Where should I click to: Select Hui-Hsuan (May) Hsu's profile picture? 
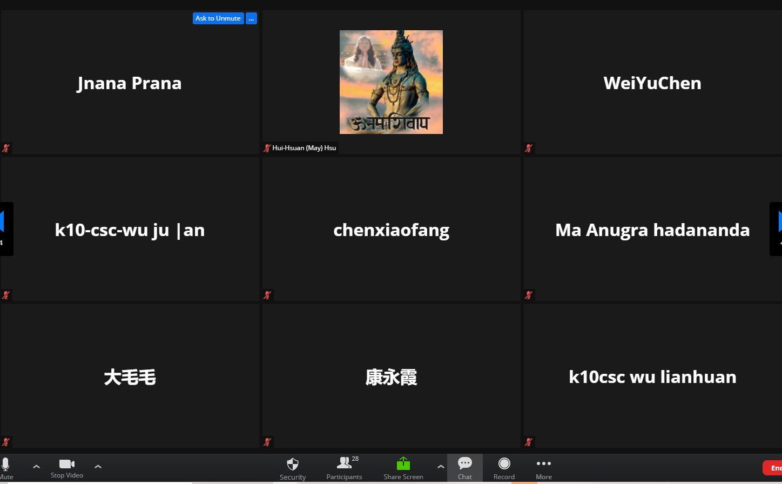391,82
